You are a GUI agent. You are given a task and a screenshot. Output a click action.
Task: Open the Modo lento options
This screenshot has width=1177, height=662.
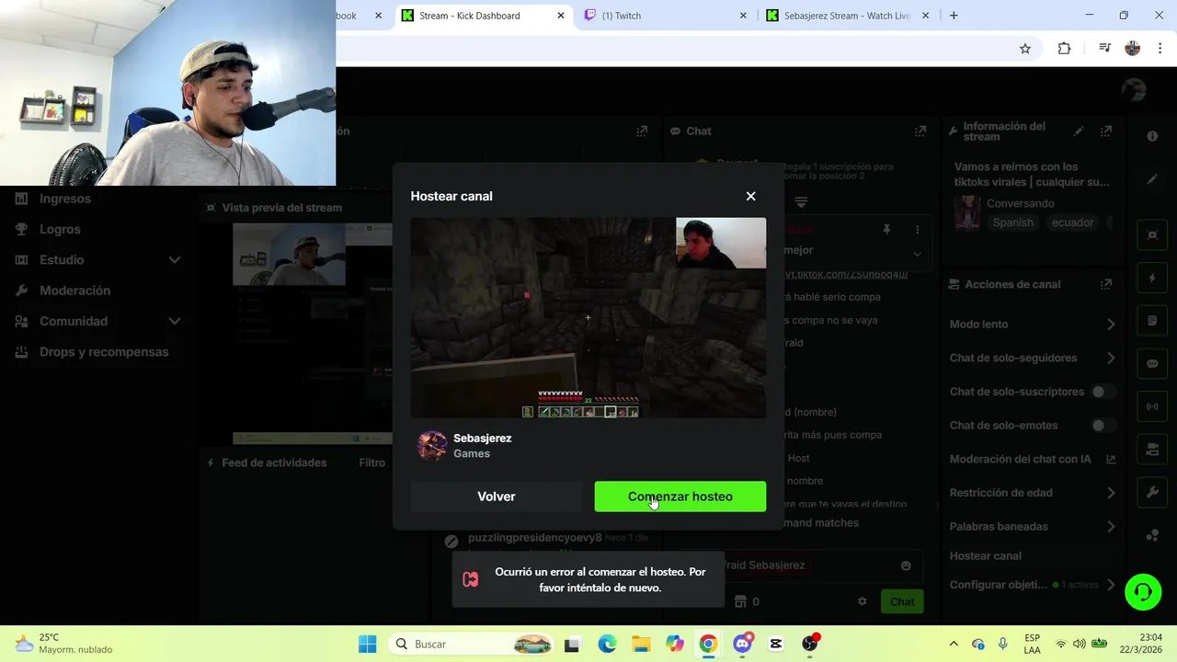pyautogui.click(x=1033, y=325)
